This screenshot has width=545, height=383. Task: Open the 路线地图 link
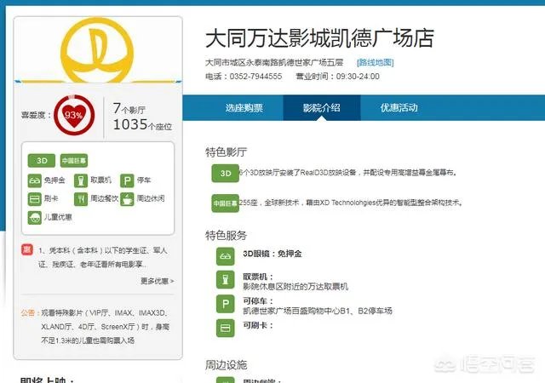[x=375, y=63]
